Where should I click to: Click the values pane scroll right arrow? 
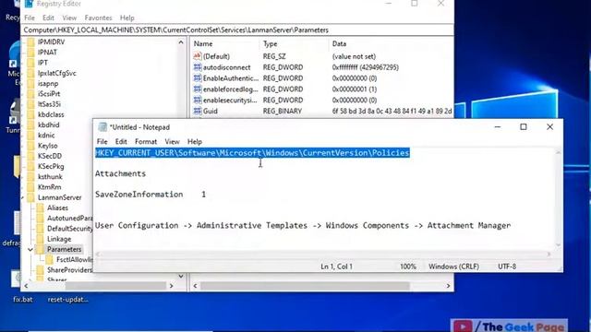(x=448, y=286)
